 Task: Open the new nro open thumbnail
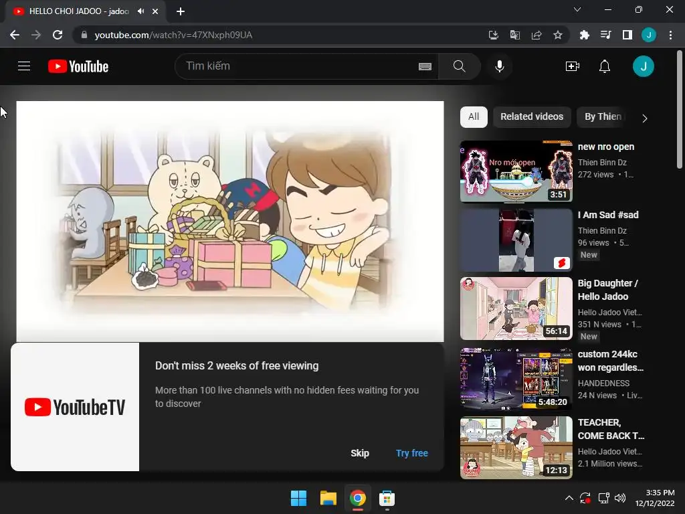point(516,171)
